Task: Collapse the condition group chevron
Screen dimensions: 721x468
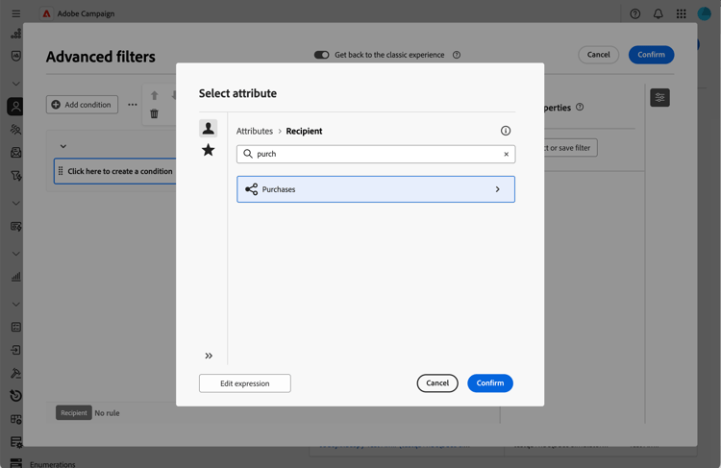Action: pos(63,146)
